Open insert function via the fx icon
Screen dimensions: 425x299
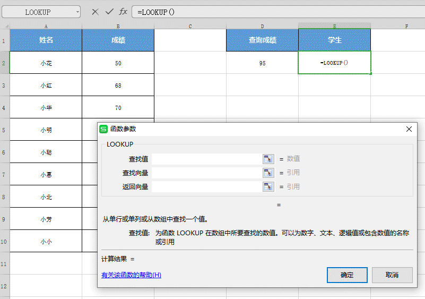pos(123,12)
